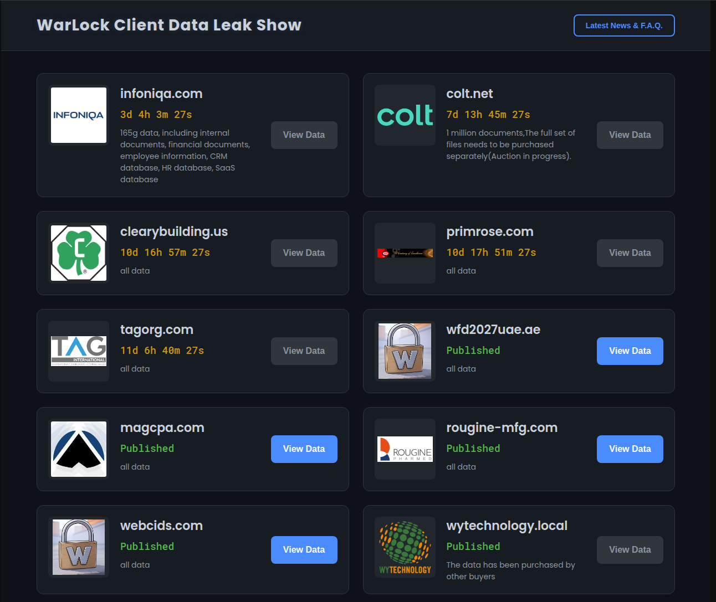Click the Cleary Building shamrock logo
Screen dimensions: 716x602
tap(79, 253)
